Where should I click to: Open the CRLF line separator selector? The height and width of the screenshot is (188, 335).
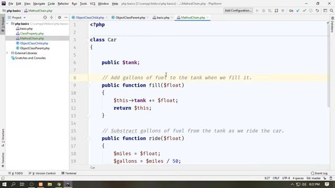coord(276,178)
